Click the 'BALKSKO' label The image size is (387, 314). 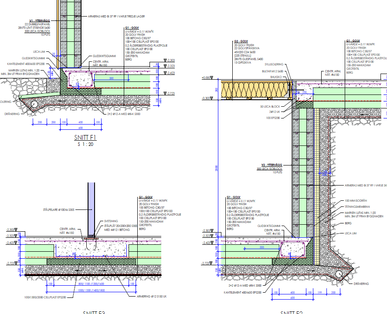pos(276,77)
